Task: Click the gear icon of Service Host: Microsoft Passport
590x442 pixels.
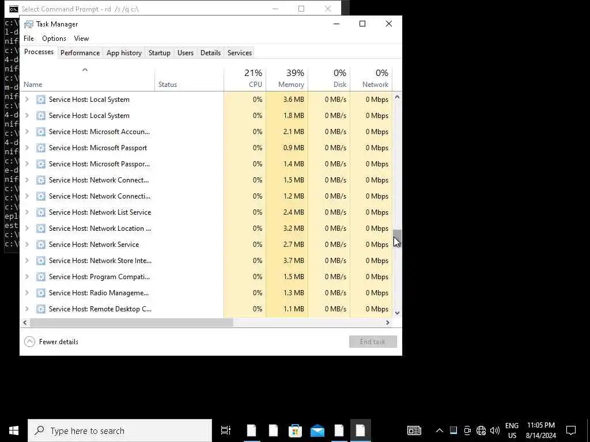Action: tap(41, 148)
